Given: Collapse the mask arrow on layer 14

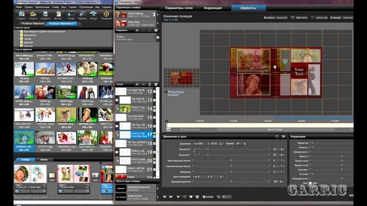Looking at the screenshot, I should tap(118, 108).
